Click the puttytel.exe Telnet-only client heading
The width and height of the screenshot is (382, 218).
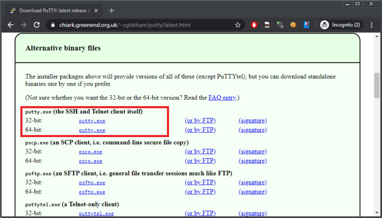pos(72,204)
